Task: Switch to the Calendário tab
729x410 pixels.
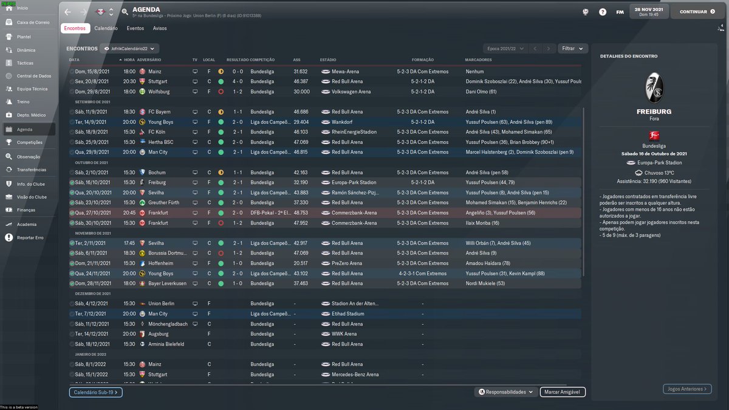Action: (106, 28)
